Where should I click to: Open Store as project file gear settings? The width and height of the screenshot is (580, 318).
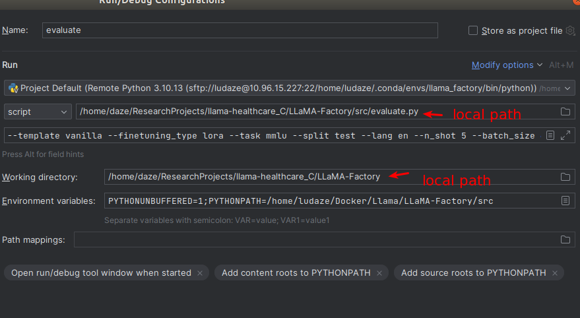[570, 30]
